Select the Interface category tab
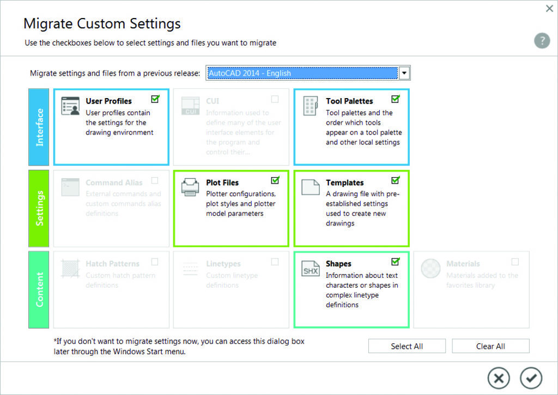The image size is (558, 395). click(x=39, y=127)
